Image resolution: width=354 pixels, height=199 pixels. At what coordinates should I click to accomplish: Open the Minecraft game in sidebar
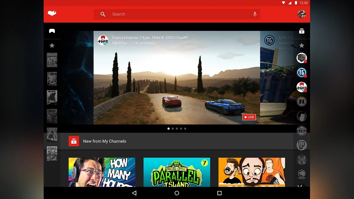click(x=52, y=60)
